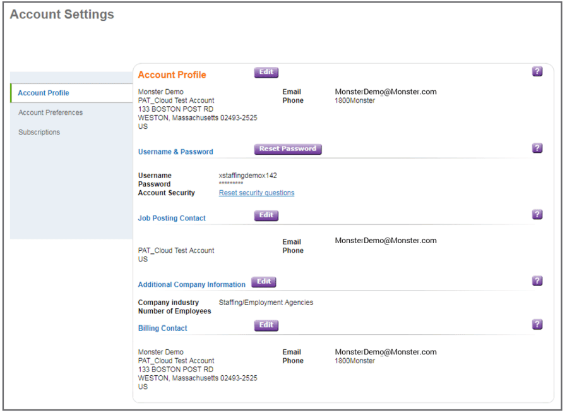Image resolution: width=565 pixels, height=415 pixels.
Task: Open the Subscriptions sidebar item
Action: click(x=39, y=132)
